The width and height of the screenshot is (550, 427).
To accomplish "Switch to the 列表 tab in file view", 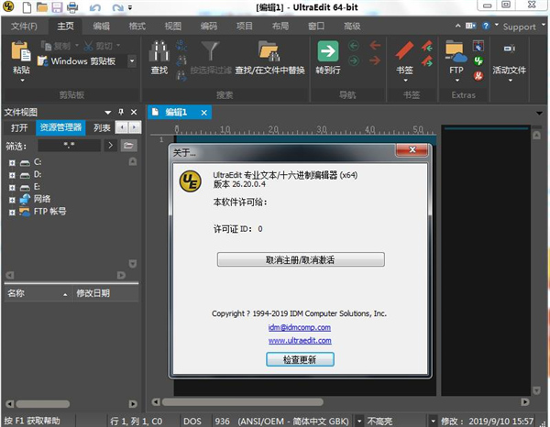I will [102, 128].
